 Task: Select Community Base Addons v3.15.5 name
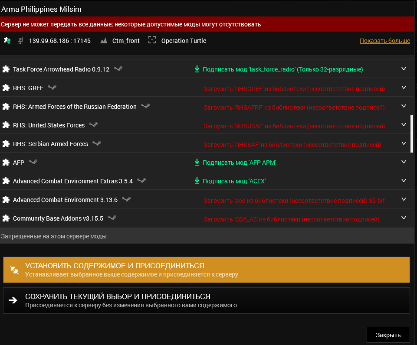pos(58,218)
